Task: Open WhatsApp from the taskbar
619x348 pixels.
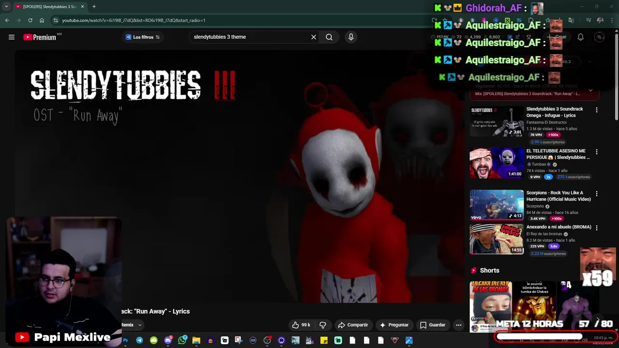Action: 182,340
